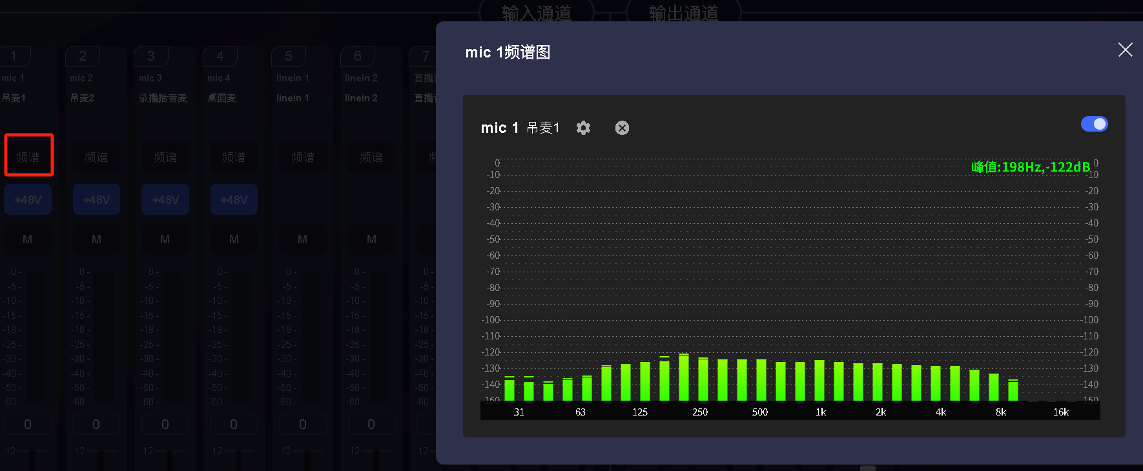Switch +48V phantom power on mic 4
1143x471 pixels.
tap(234, 200)
